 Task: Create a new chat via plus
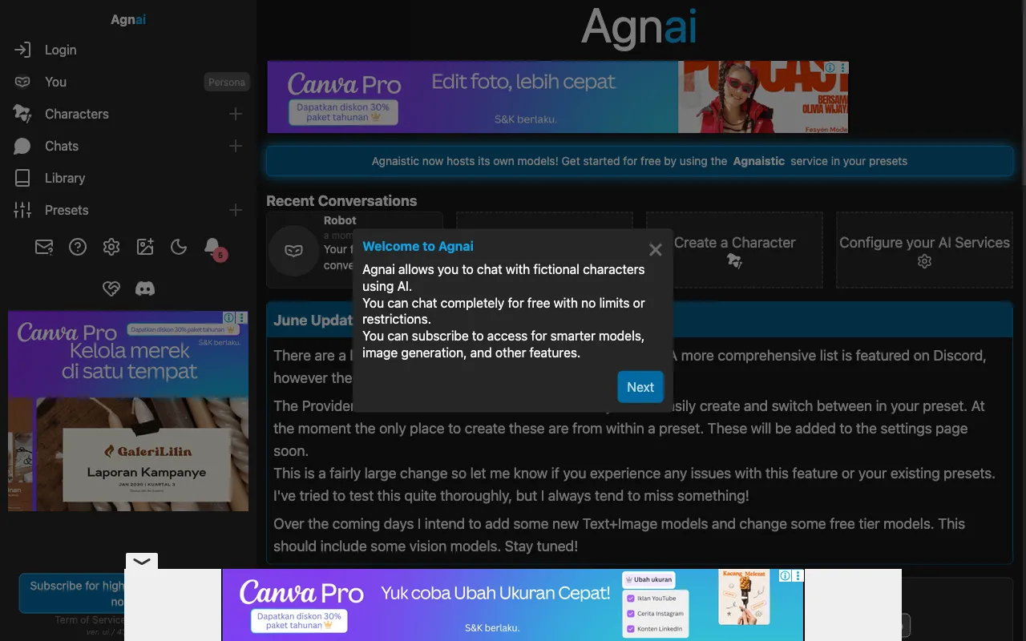point(236,146)
